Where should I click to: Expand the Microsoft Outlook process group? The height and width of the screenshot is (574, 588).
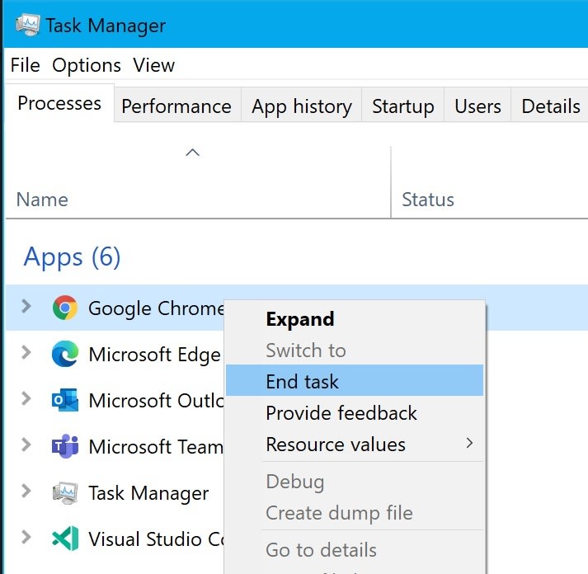26,398
